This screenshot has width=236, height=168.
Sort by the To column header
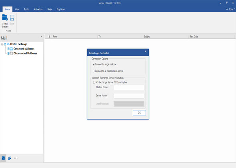[120, 36]
